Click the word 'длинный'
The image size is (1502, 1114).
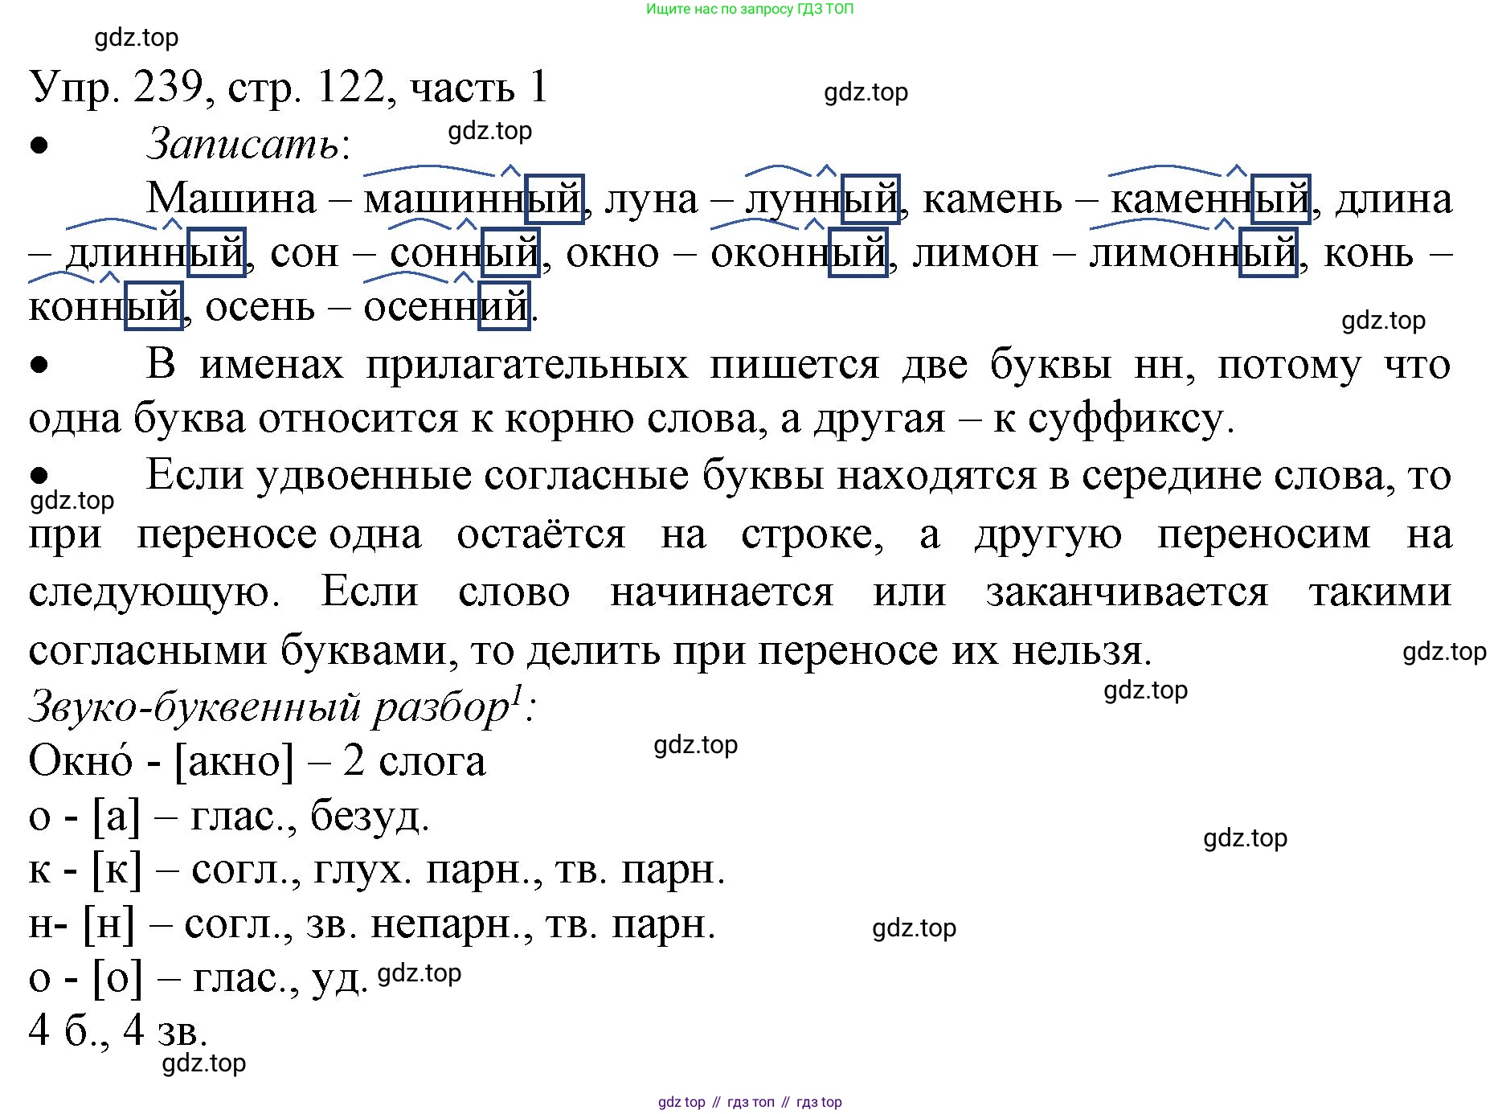tap(155, 252)
